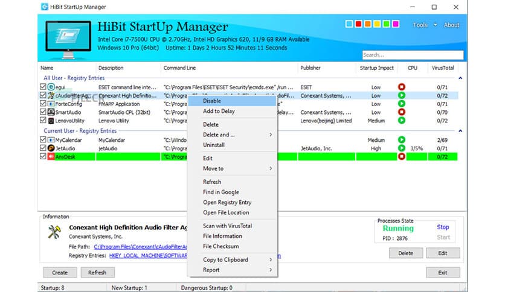Click the Search input field
Image resolution: width=505 pixels, height=292 pixels.
click(x=413, y=55)
